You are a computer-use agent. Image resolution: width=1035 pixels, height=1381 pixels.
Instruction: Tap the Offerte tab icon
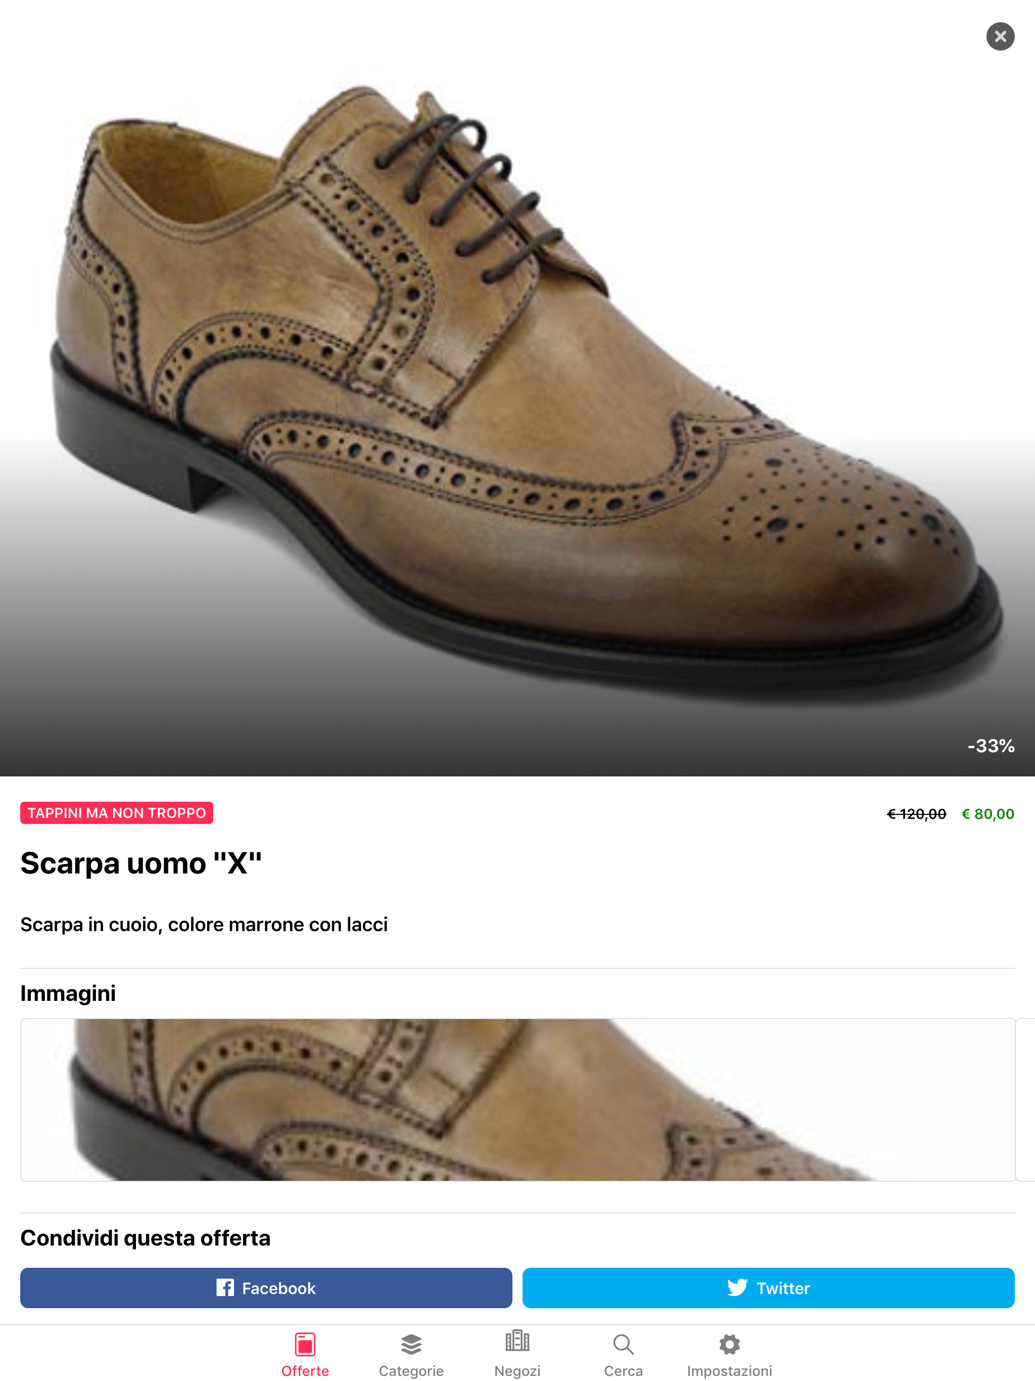(x=305, y=1344)
